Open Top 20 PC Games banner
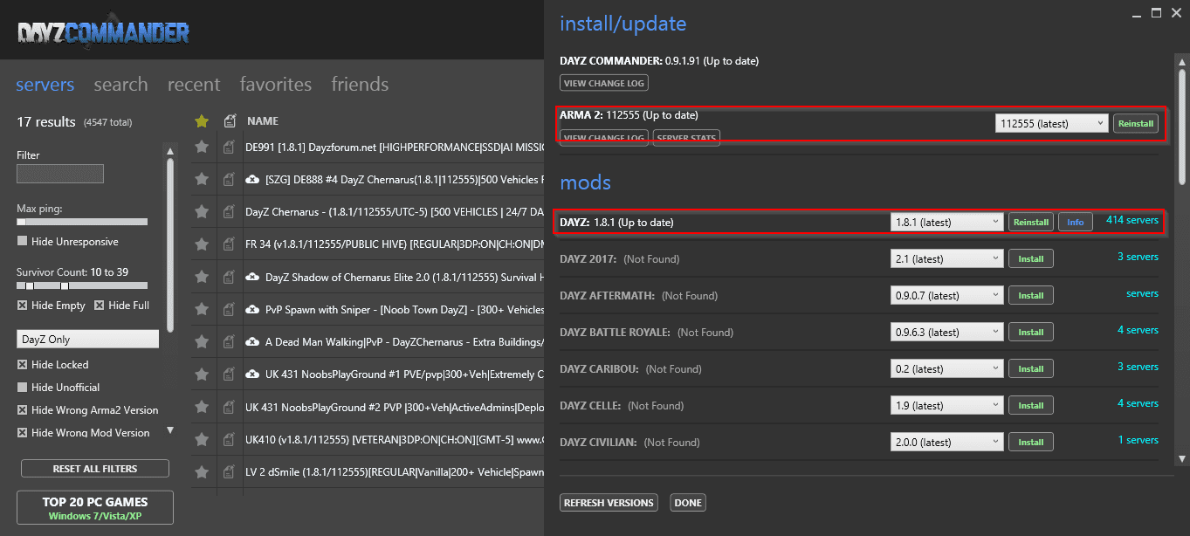 click(95, 507)
